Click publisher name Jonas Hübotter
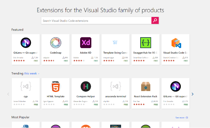The width and height of the screenshot is (210, 128). click(x=19, y=101)
